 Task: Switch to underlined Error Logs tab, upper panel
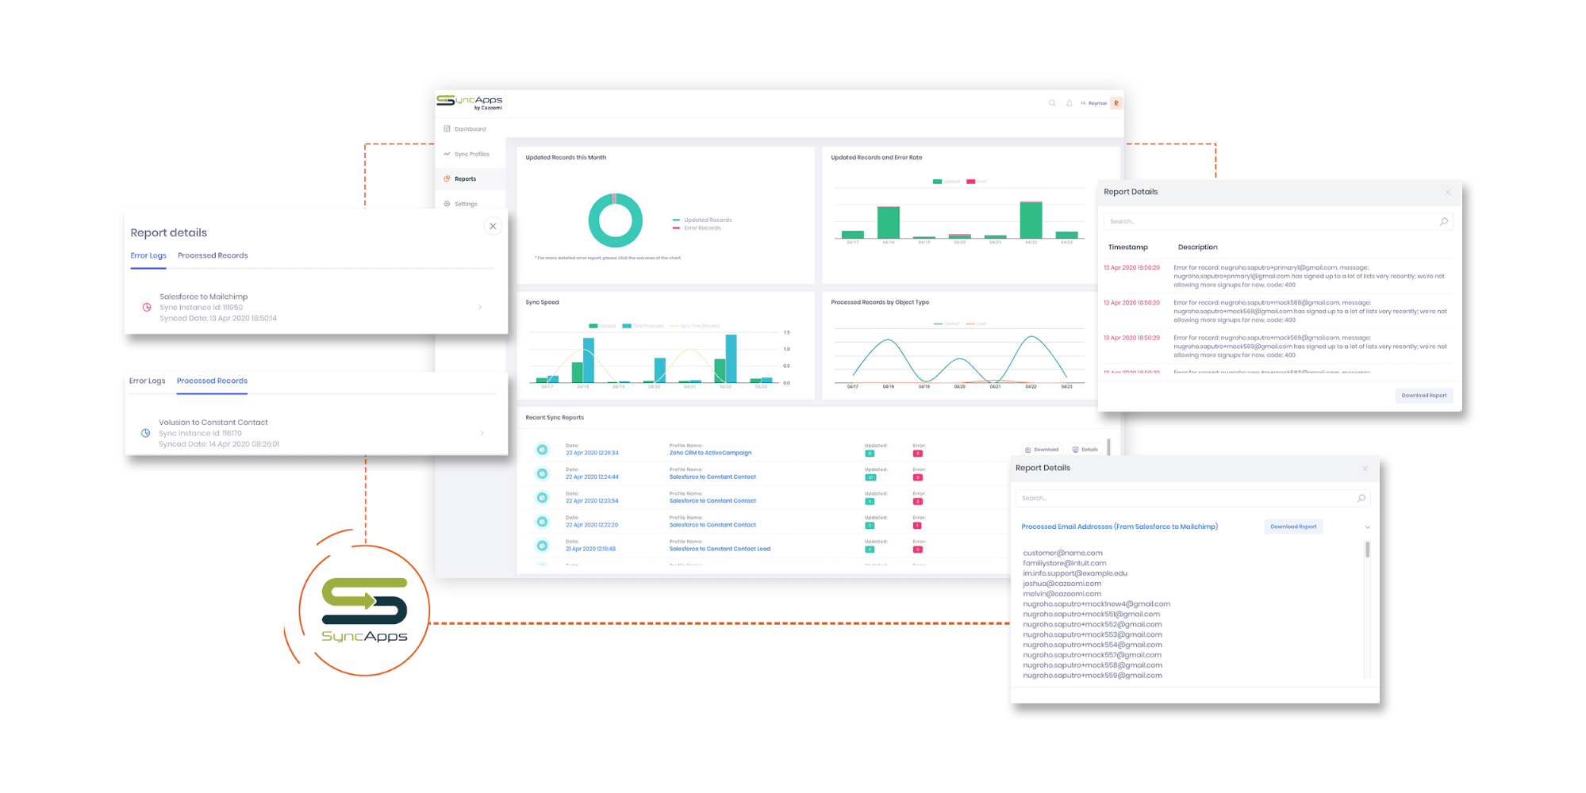(148, 255)
